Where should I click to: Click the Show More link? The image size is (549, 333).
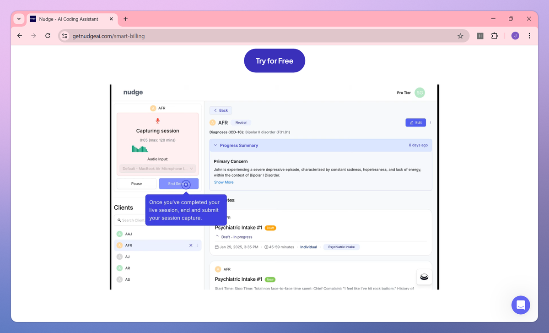pyautogui.click(x=224, y=182)
